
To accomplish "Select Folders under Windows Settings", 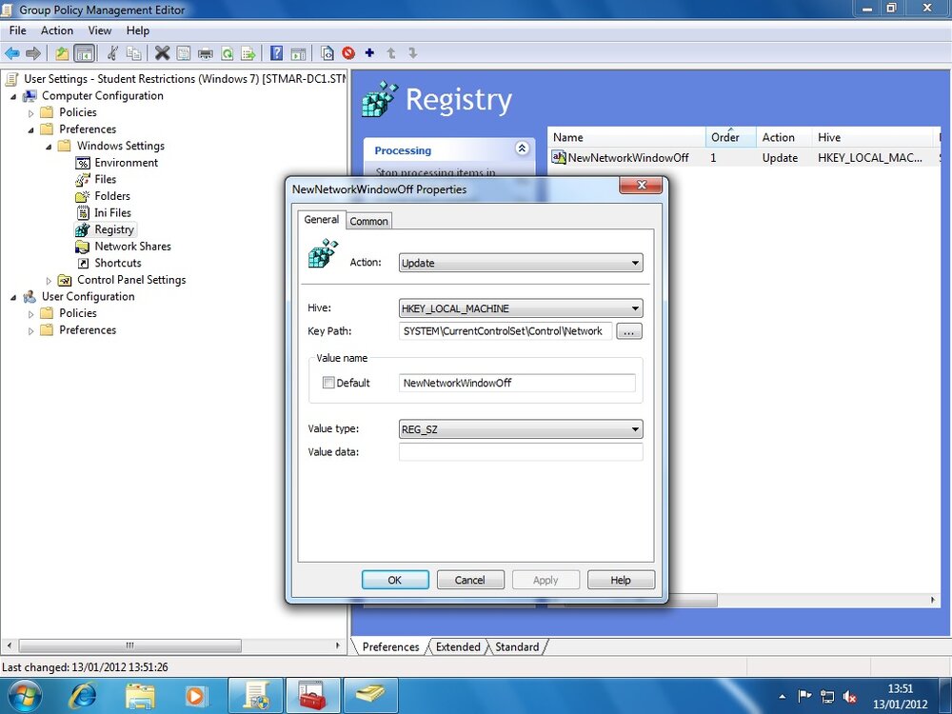I will pyautogui.click(x=112, y=196).
